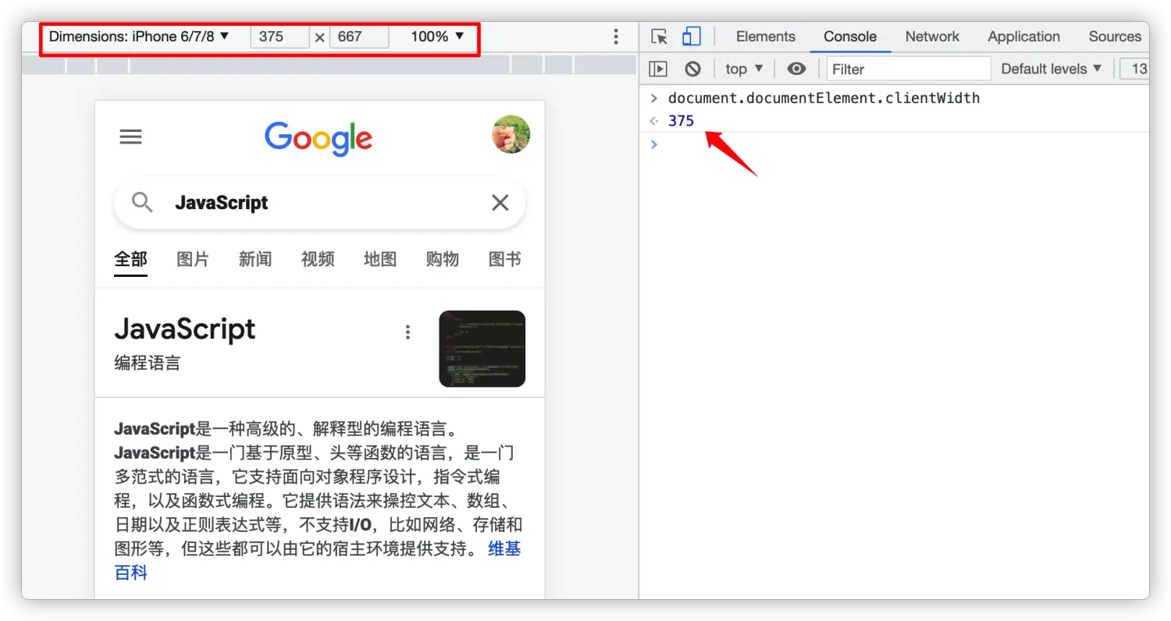Image resolution: width=1171 pixels, height=621 pixels.
Task: Open the 维基百科 link
Action: coord(504,548)
